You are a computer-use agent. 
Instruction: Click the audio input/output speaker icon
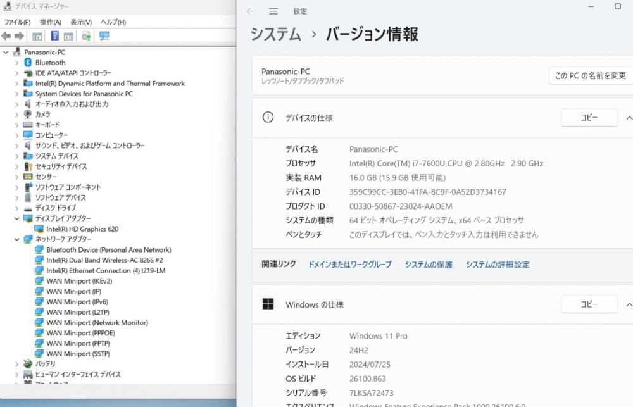(x=28, y=104)
